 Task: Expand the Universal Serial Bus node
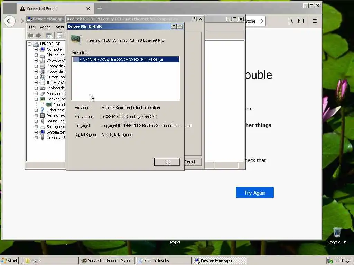[x=36, y=138]
